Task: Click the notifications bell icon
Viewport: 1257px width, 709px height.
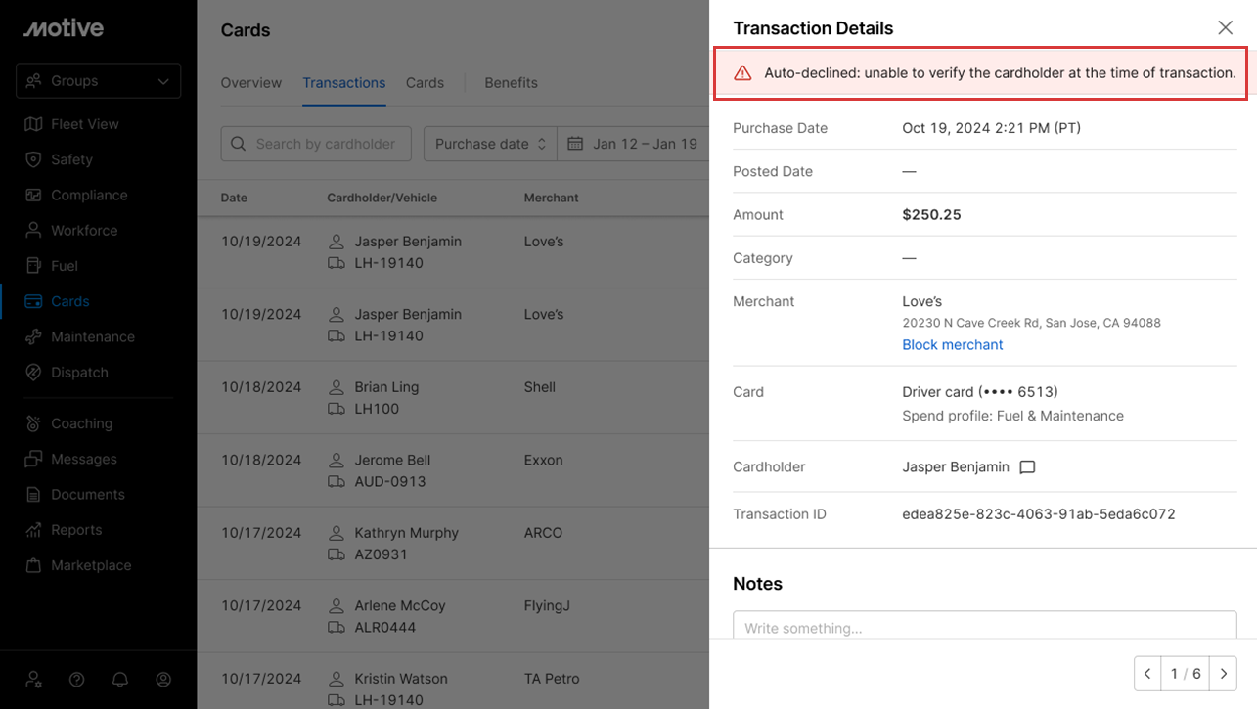Action: (120, 680)
